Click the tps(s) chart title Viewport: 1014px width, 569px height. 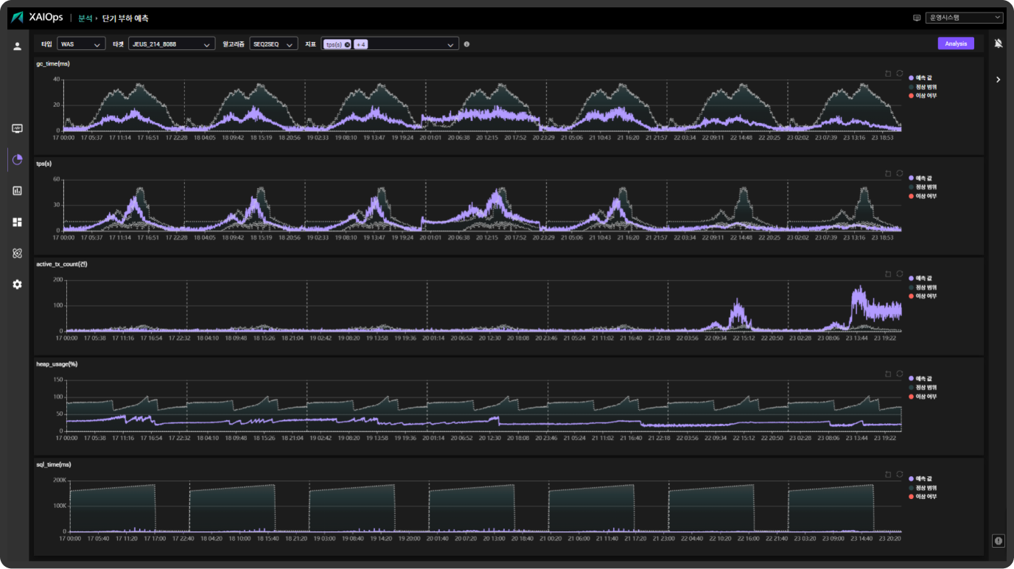(44, 164)
